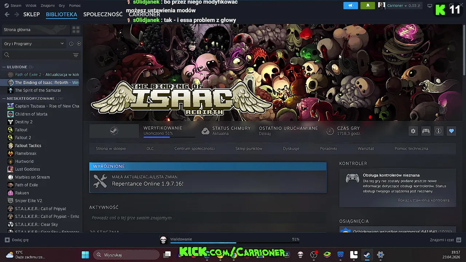The image size is (466, 262).
Task: Go back with the left arrow
Action: (7, 14)
